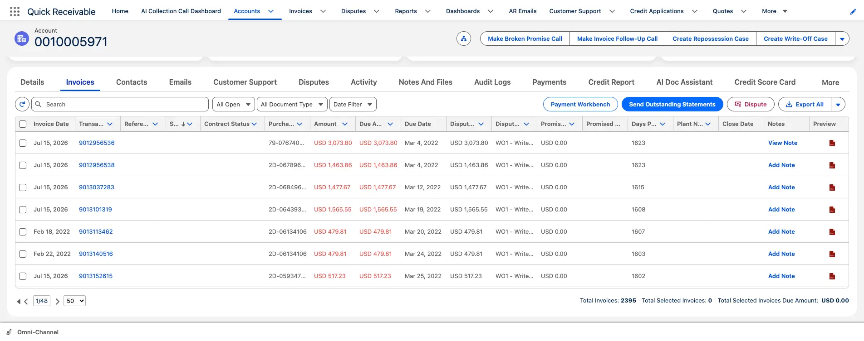The width and height of the screenshot is (864, 341).
Task: Click in the invoice Search field
Action: click(x=120, y=104)
